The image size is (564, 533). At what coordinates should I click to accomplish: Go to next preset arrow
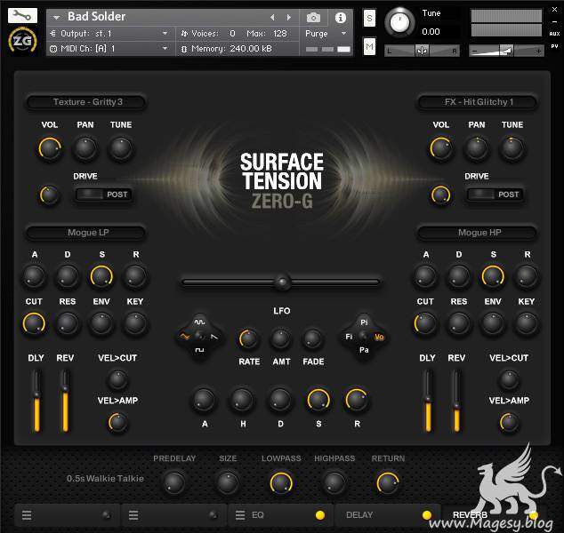pos(288,17)
